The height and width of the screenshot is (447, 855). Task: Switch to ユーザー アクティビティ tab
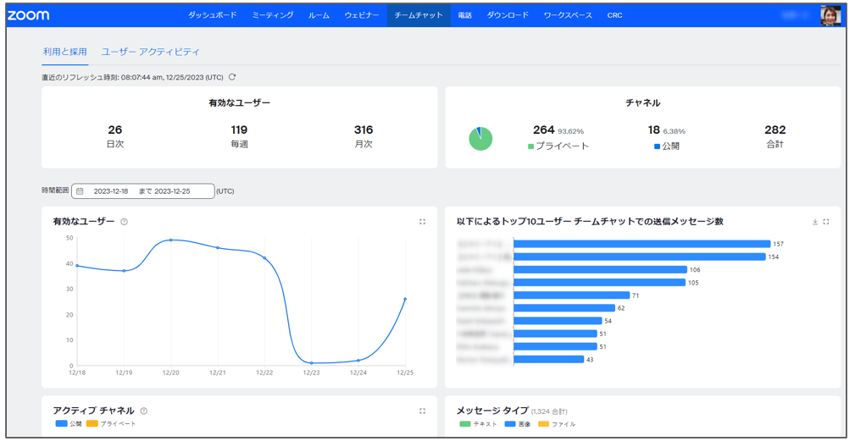click(151, 52)
